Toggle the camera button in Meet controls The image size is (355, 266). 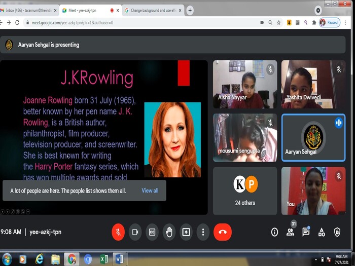[x=135, y=232]
